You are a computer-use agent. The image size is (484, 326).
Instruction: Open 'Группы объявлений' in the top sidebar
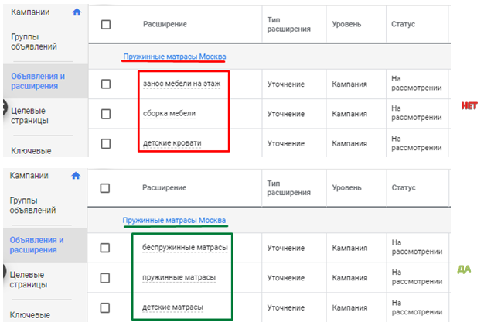32,43
